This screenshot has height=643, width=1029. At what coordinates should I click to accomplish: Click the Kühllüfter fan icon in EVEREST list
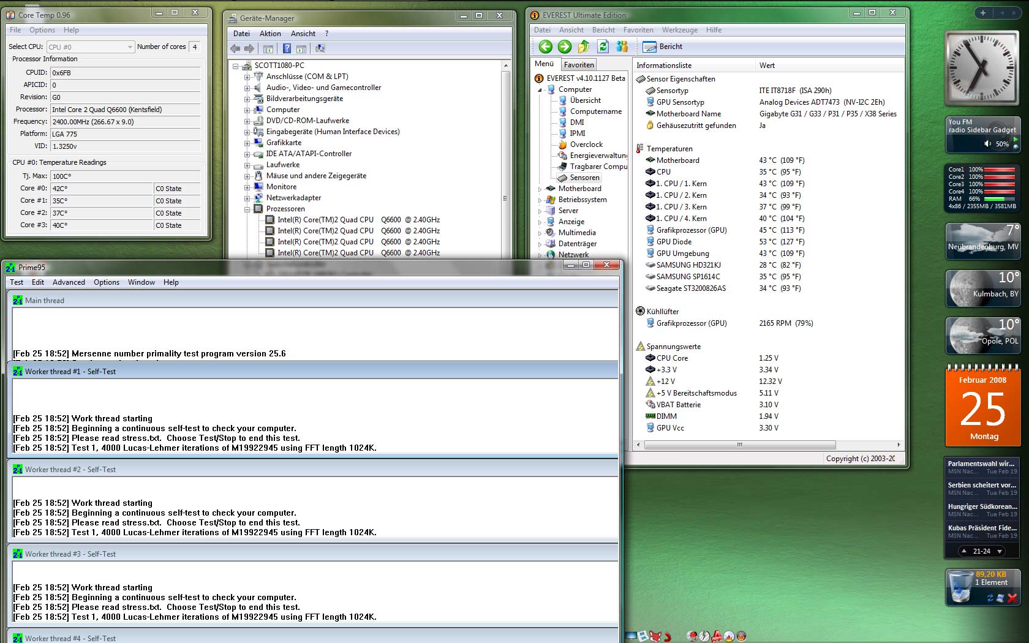coord(640,312)
